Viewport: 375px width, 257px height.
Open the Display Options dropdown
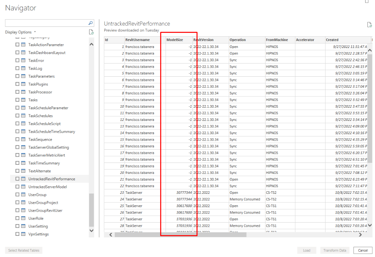coord(21,32)
